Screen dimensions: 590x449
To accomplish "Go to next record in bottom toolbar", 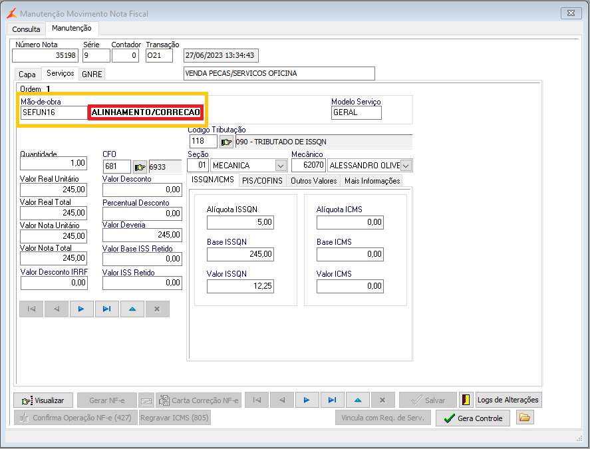I will pyautogui.click(x=307, y=400).
